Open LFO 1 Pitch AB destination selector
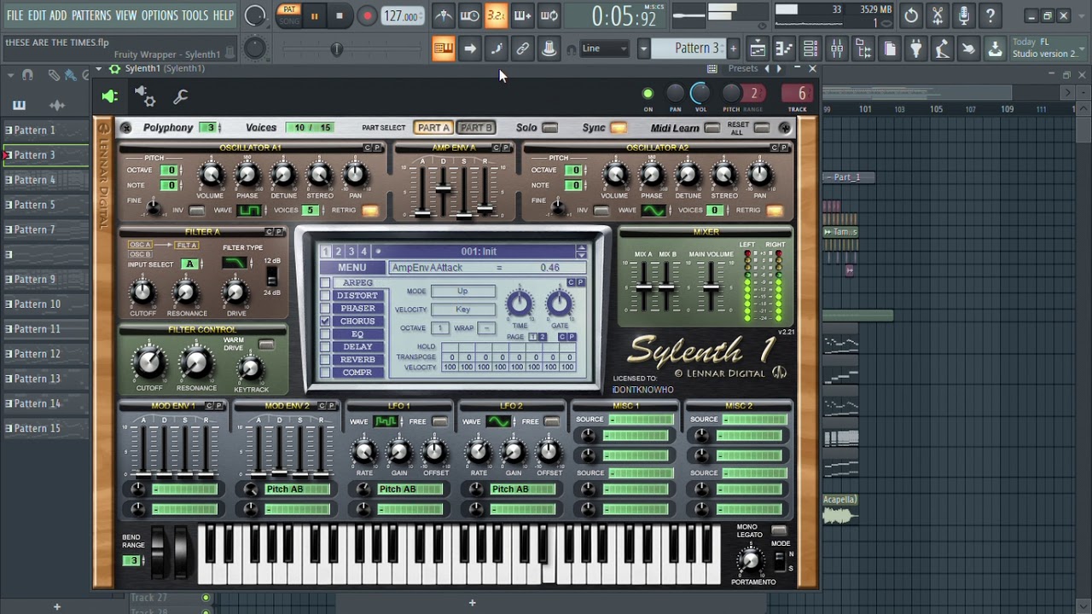Screen dimensions: 1092x614 409,489
